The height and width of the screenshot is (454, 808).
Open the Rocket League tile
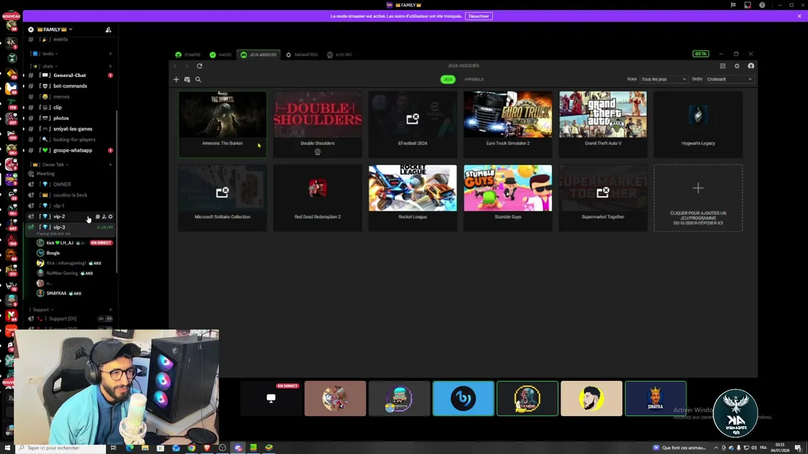pos(413,197)
